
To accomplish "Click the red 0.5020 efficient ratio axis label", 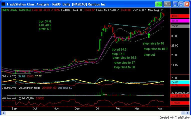I will 180,103.
